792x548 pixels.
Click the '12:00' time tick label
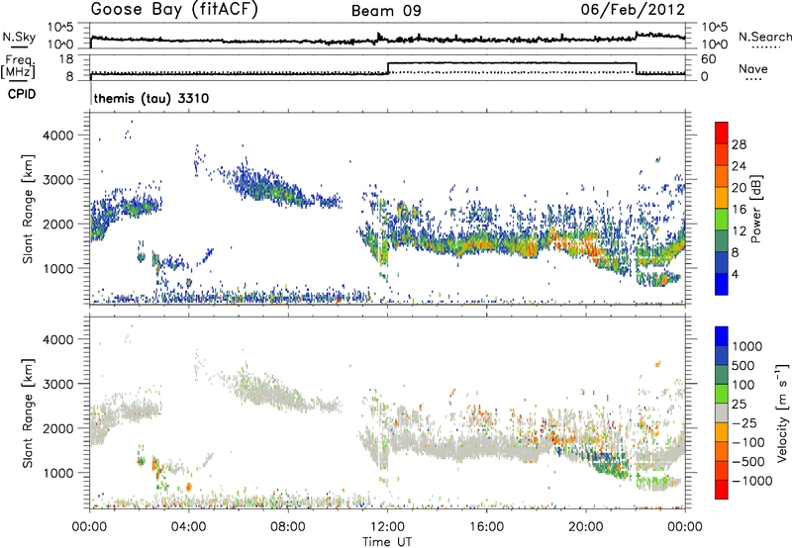coord(387,527)
